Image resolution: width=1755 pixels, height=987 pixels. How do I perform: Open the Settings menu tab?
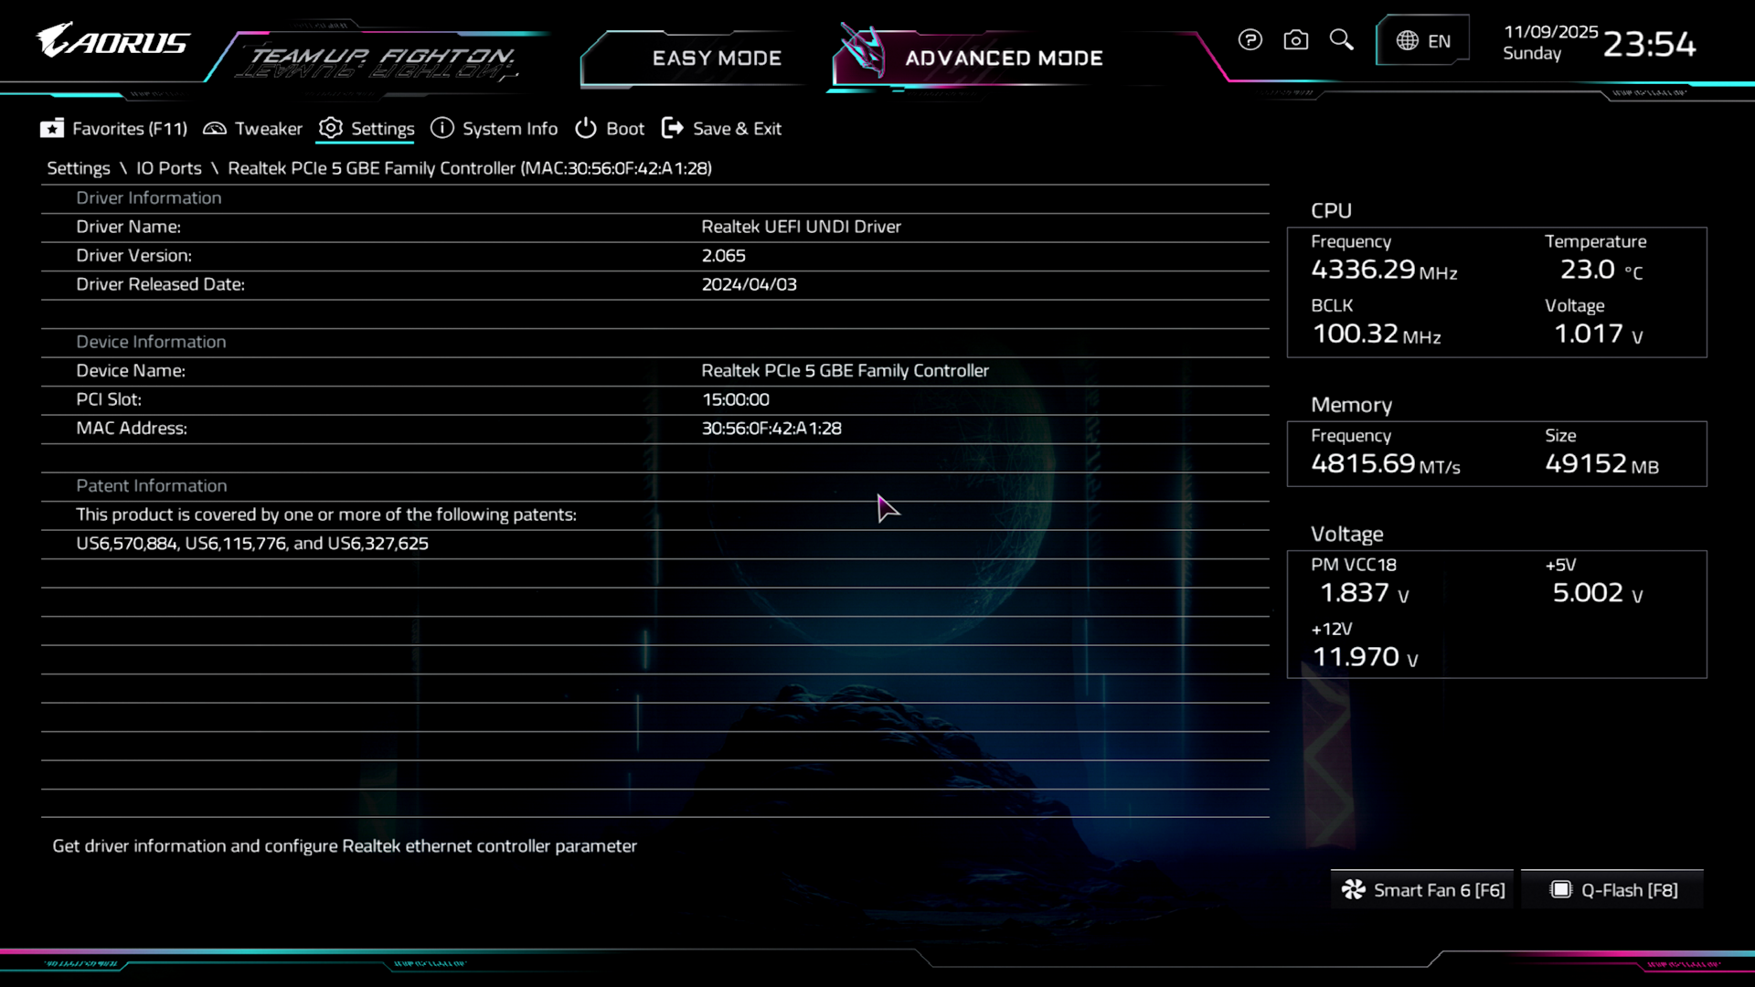[382, 129]
